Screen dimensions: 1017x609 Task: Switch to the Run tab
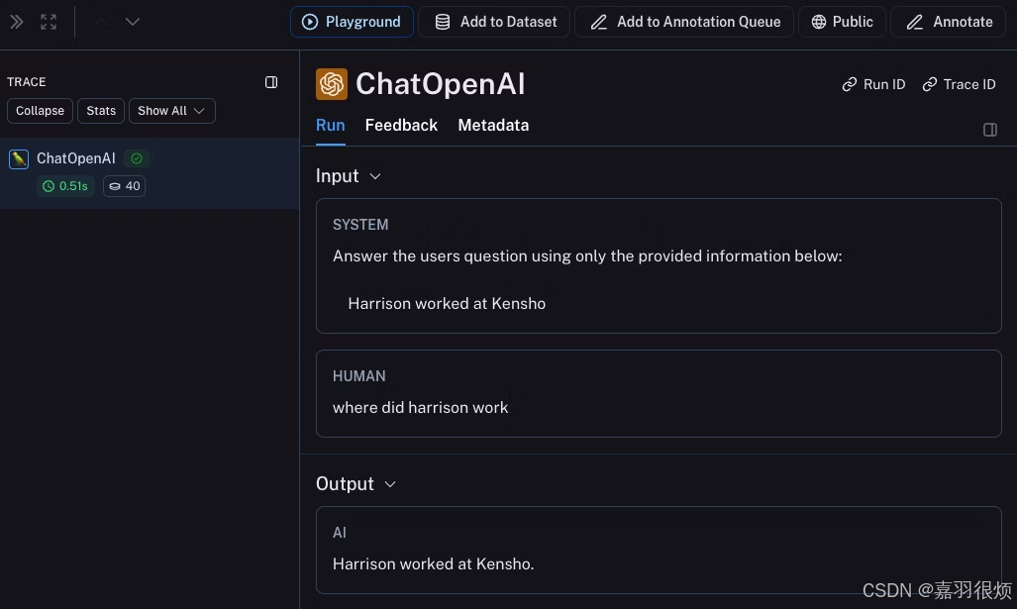pyautogui.click(x=330, y=125)
